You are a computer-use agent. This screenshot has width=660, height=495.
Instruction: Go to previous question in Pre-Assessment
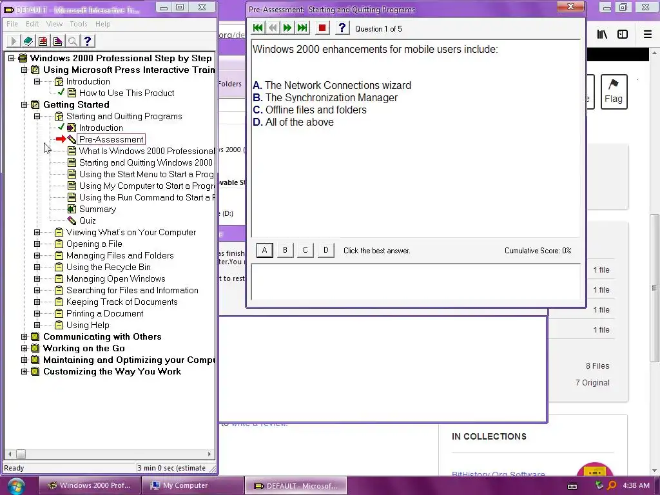[x=273, y=28]
